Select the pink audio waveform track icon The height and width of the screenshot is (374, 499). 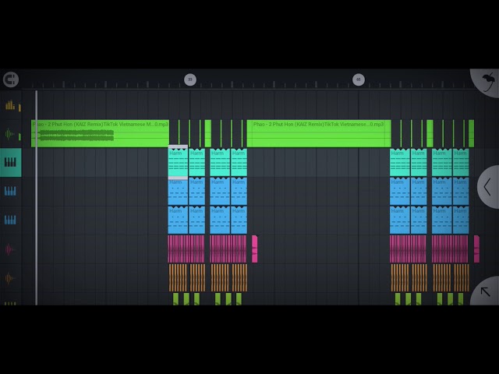click(x=9, y=249)
